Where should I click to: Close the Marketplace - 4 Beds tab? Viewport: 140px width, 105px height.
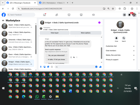point(67,3)
